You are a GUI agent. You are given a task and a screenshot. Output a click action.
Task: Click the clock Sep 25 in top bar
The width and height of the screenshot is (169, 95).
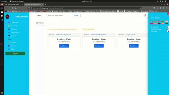point(87,1)
